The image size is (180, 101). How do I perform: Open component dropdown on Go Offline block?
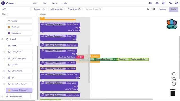[55, 63]
